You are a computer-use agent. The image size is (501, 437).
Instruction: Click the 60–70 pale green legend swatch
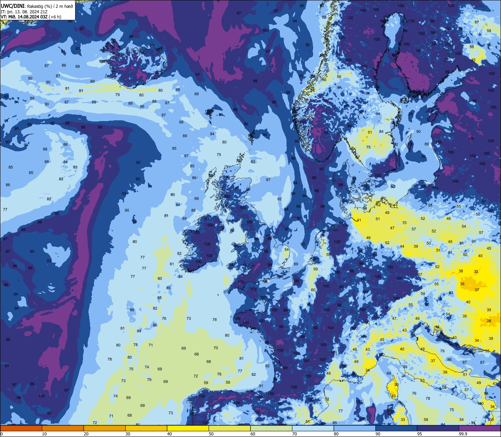click(x=271, y=428)
